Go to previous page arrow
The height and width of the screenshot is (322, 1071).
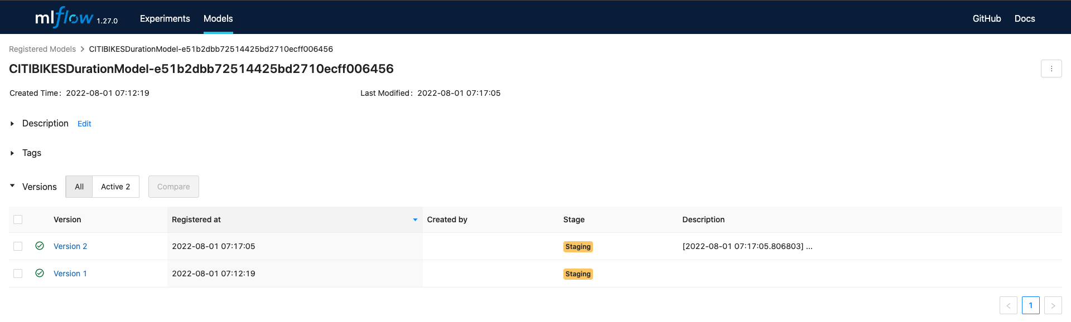[x=1008, y=305]
